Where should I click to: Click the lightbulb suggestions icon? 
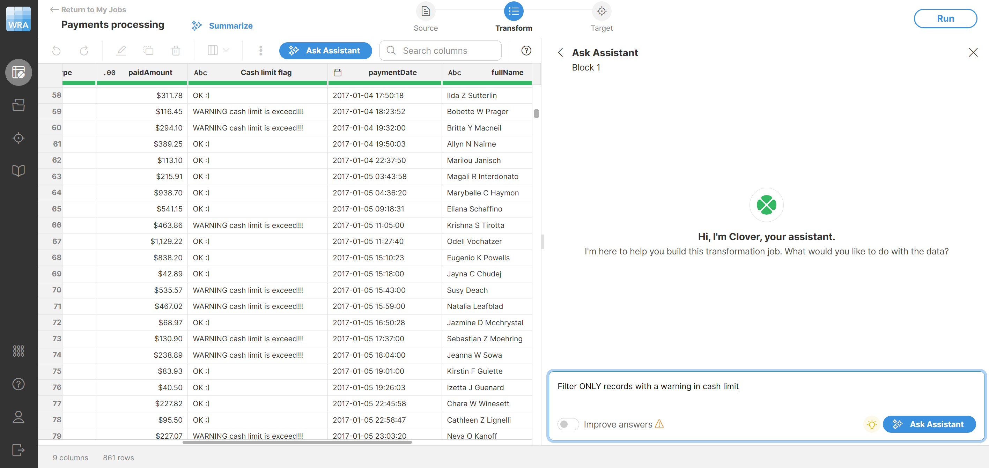click(871, 424)
